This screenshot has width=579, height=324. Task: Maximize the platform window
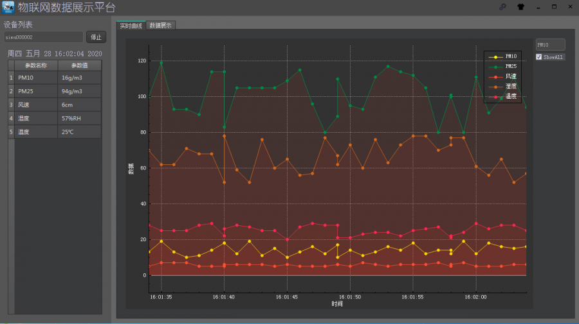click(554, 7)
